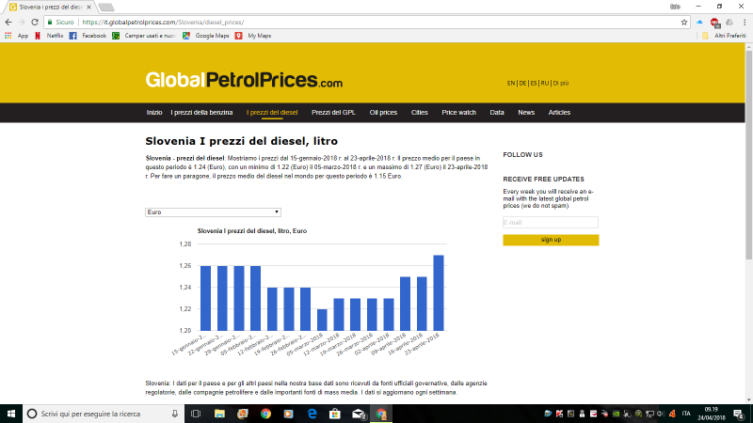This screenshot has height=423, width=753.
Task: Open the Camper usati e nuovi bookmark
Action: [x=144, y=36]
